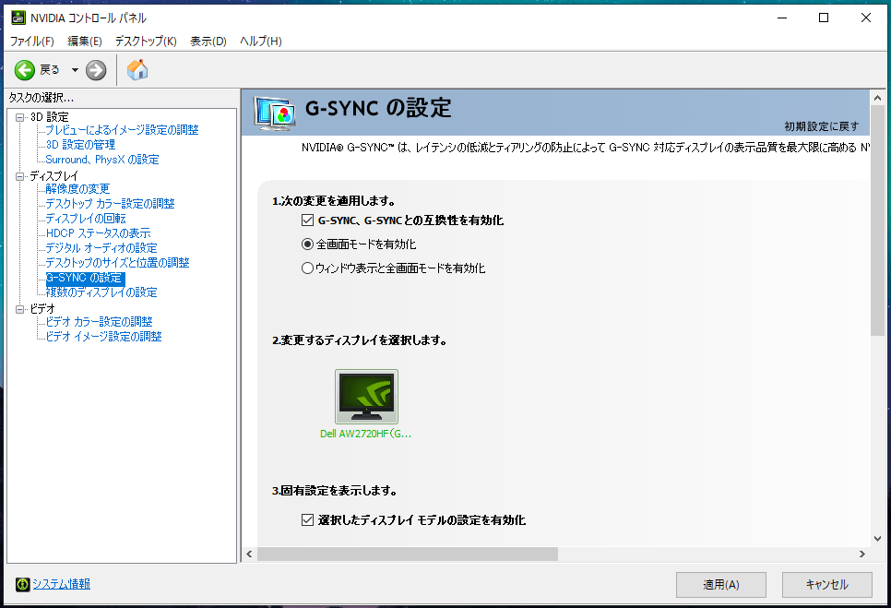
Task: Open デジタル オーディオの設定 page
Action: (x=101, y=248)
